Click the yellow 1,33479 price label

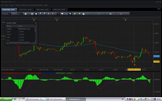click(157, 61)
